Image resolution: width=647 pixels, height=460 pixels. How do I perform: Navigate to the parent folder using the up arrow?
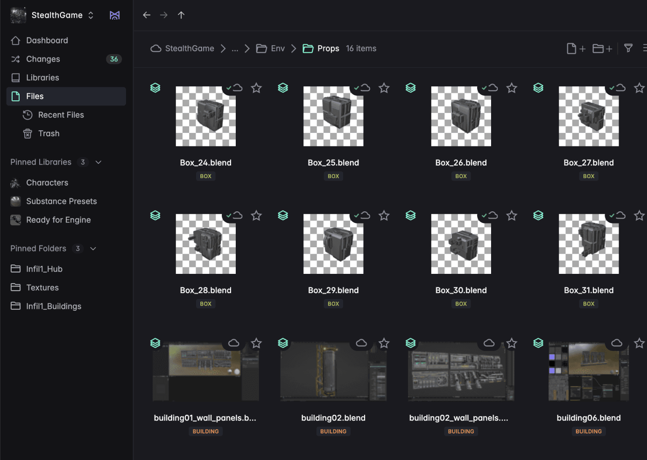[x=181, y=15]
